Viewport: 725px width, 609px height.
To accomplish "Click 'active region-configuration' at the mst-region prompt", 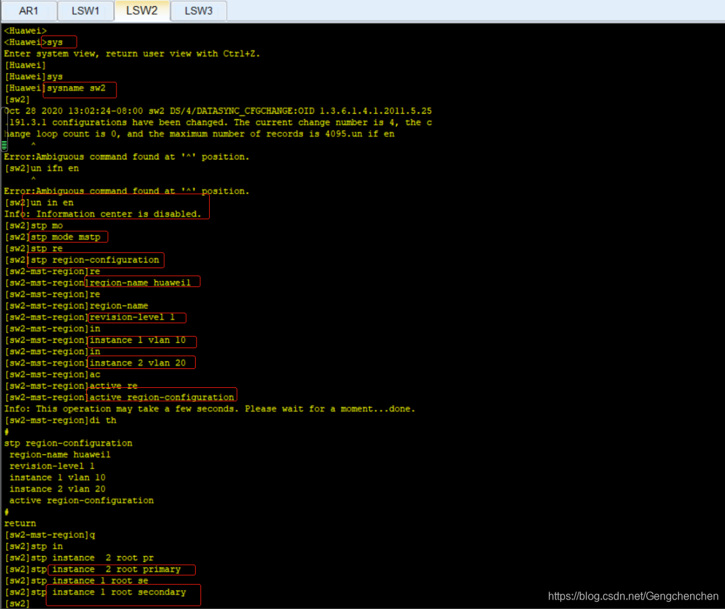I will 162,397.
